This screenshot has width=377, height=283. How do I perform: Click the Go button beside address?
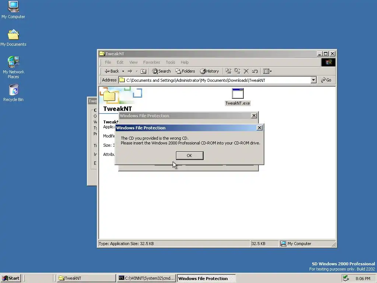(326, 80)
